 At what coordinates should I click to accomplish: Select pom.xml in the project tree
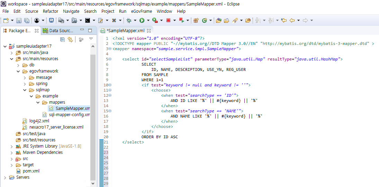[31, 171]
